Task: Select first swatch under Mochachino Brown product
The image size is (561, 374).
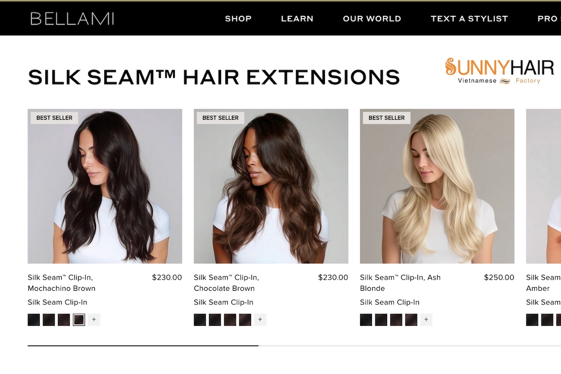Action: click(34, 320)
